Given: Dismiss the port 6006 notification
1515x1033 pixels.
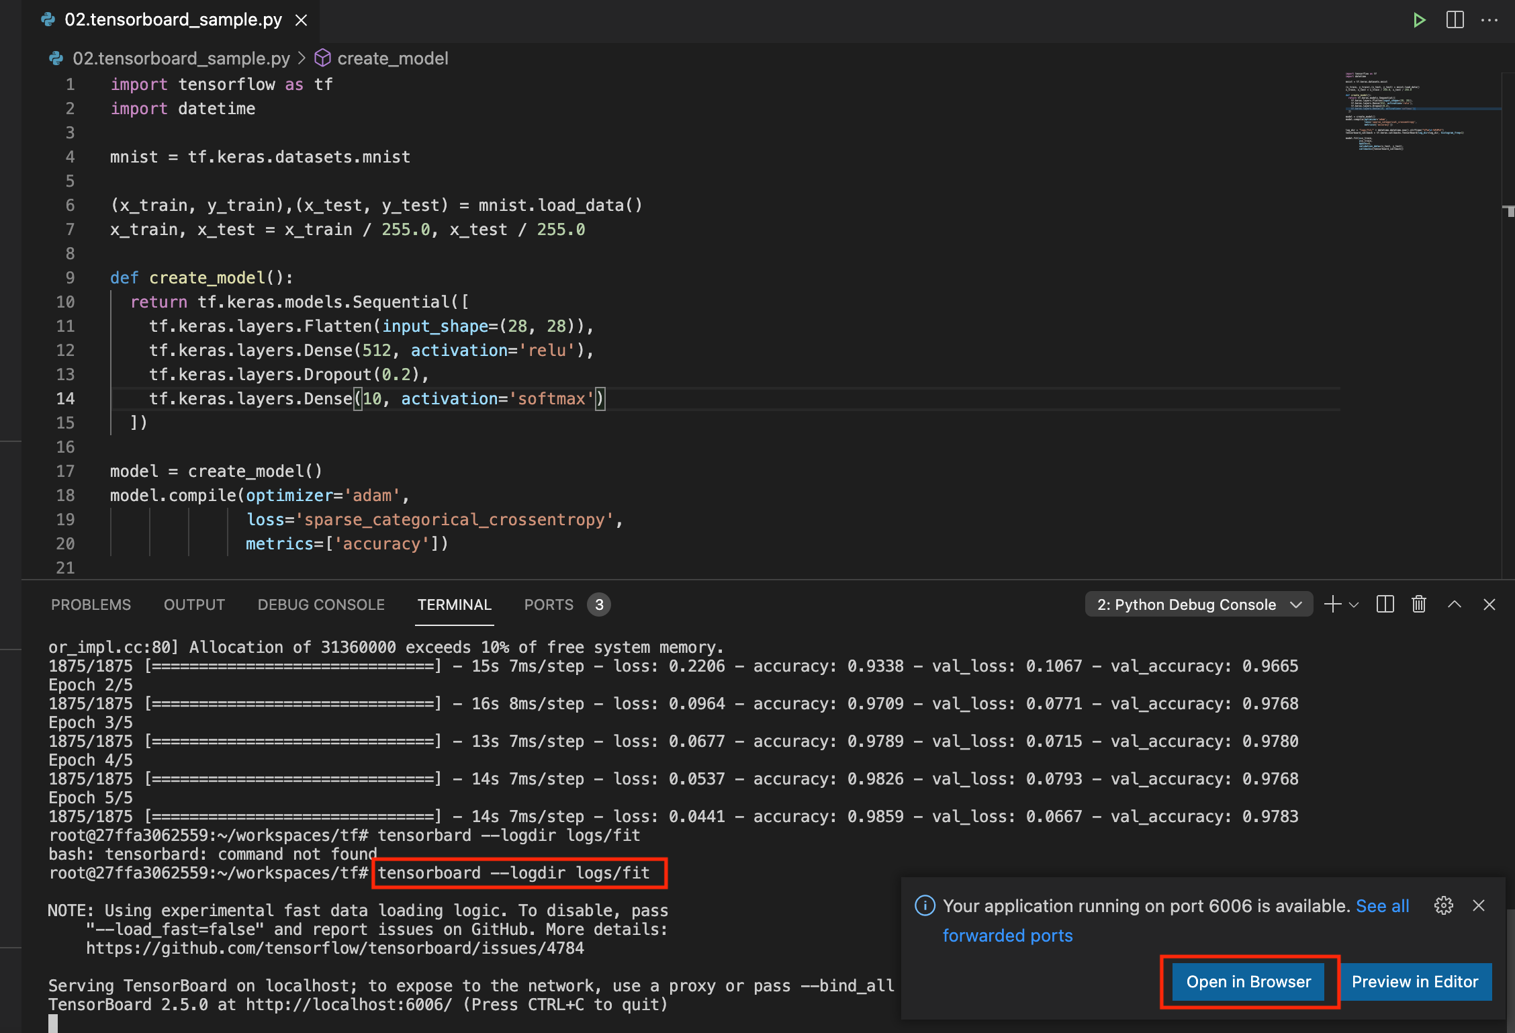Looking at the screenshot, I should click(1479, 905).
